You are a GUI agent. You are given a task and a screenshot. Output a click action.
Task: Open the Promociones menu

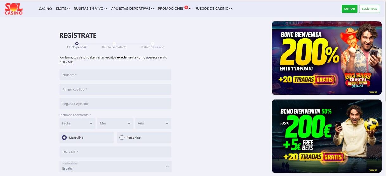tap(175, 9)
